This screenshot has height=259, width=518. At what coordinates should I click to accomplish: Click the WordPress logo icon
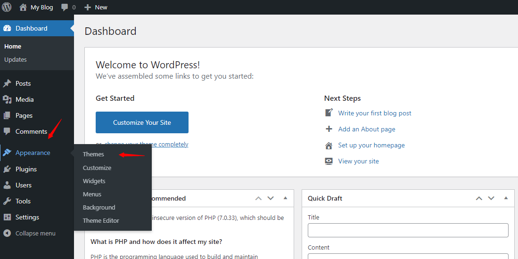point(7,7)
